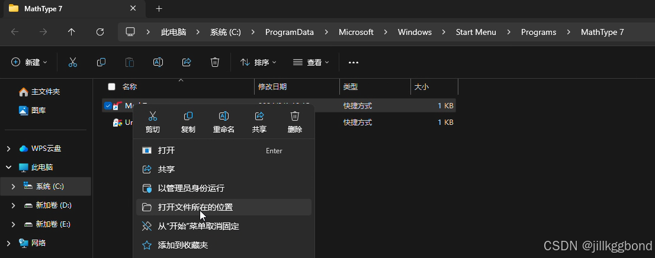Click chevron after ProgramData in address bar
Viewport: 655px width, 258px height.
coord(326,32)
